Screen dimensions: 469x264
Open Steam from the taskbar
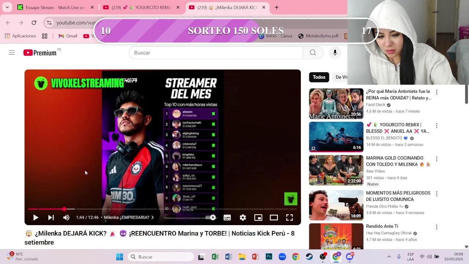(x=309, y=257)
